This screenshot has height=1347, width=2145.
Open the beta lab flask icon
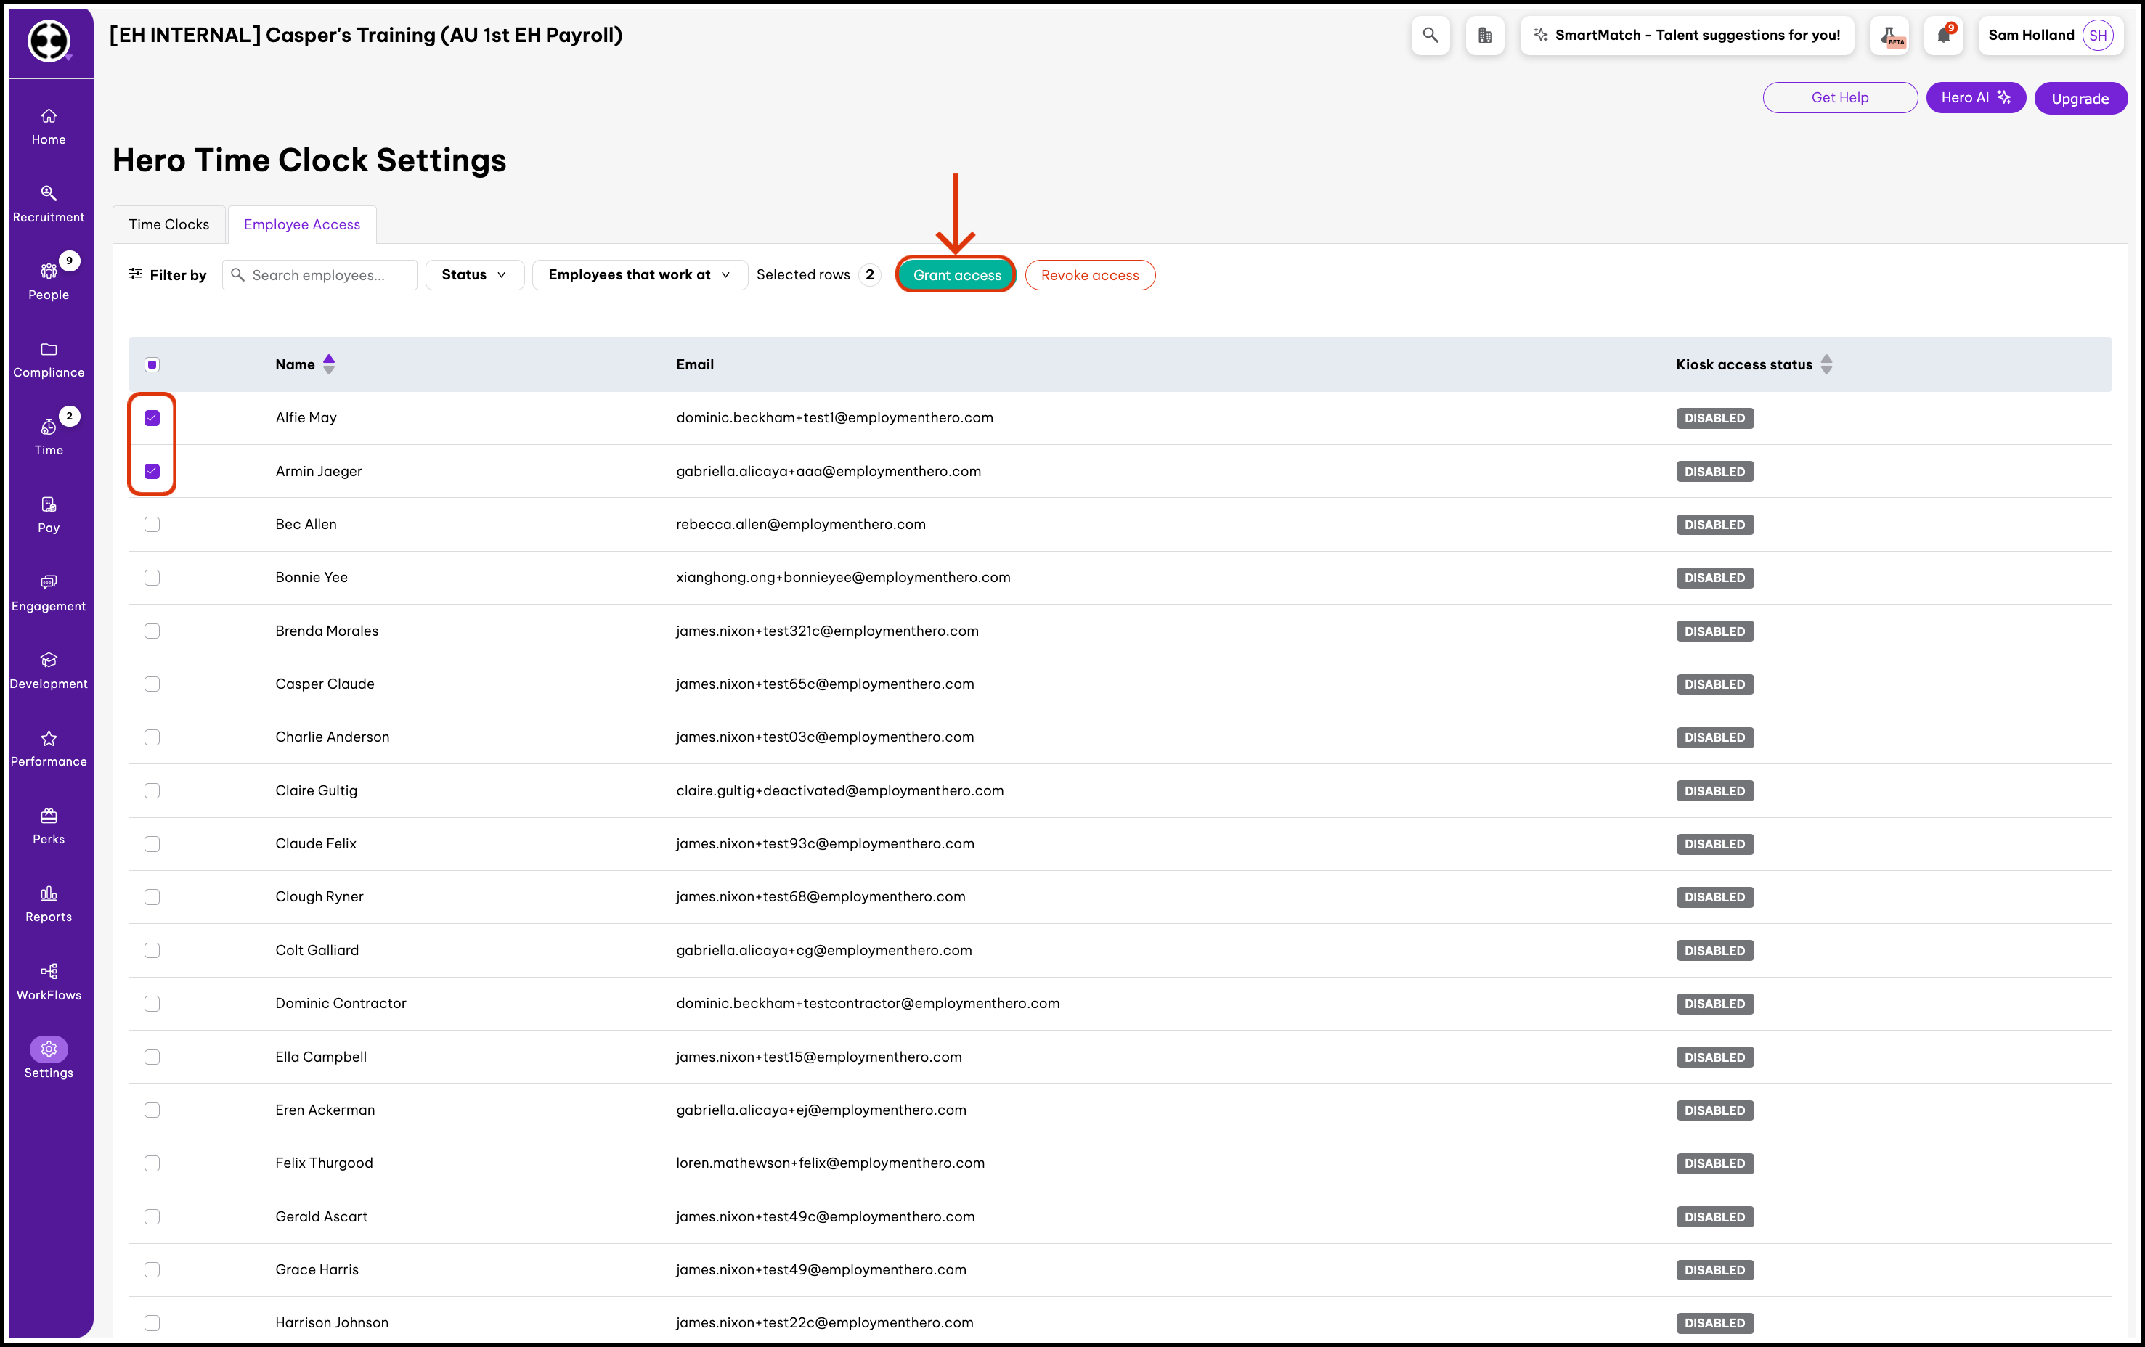1889,36
